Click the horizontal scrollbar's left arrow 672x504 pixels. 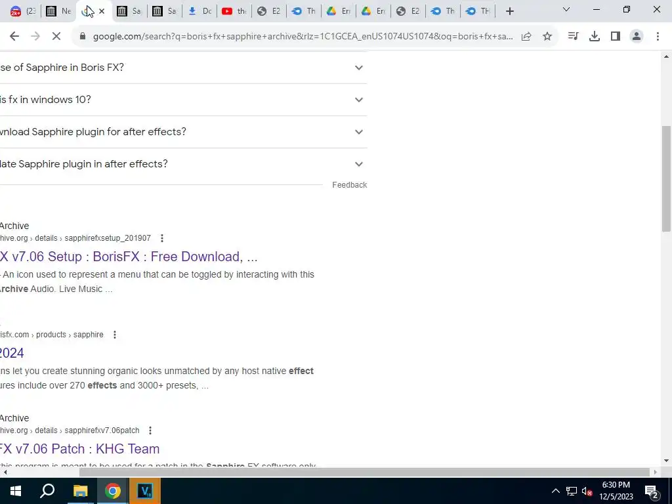click(5, 472)
